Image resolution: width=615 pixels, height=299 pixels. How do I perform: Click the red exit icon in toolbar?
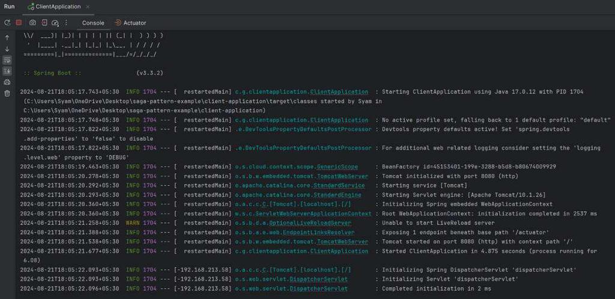click(44, 23)
